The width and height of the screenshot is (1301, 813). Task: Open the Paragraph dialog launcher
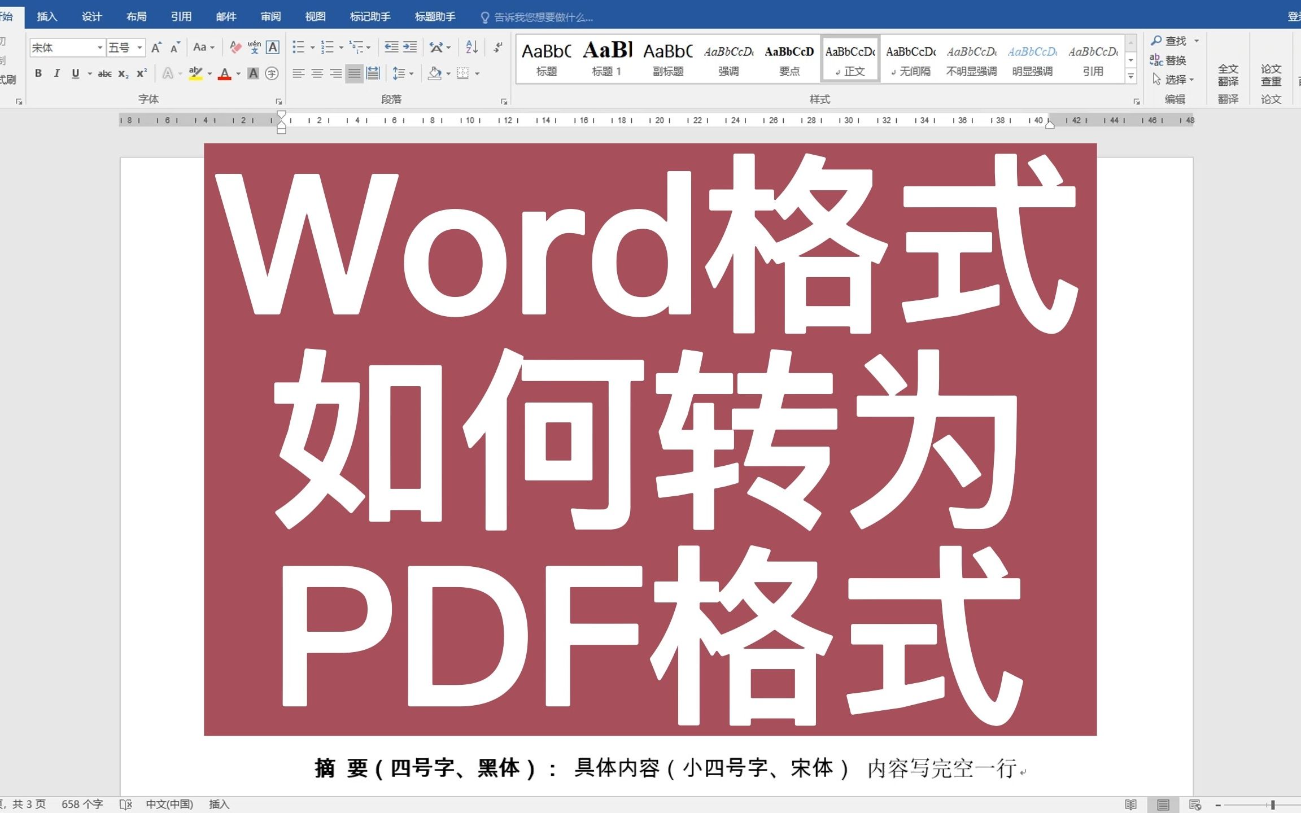[504, 101]
